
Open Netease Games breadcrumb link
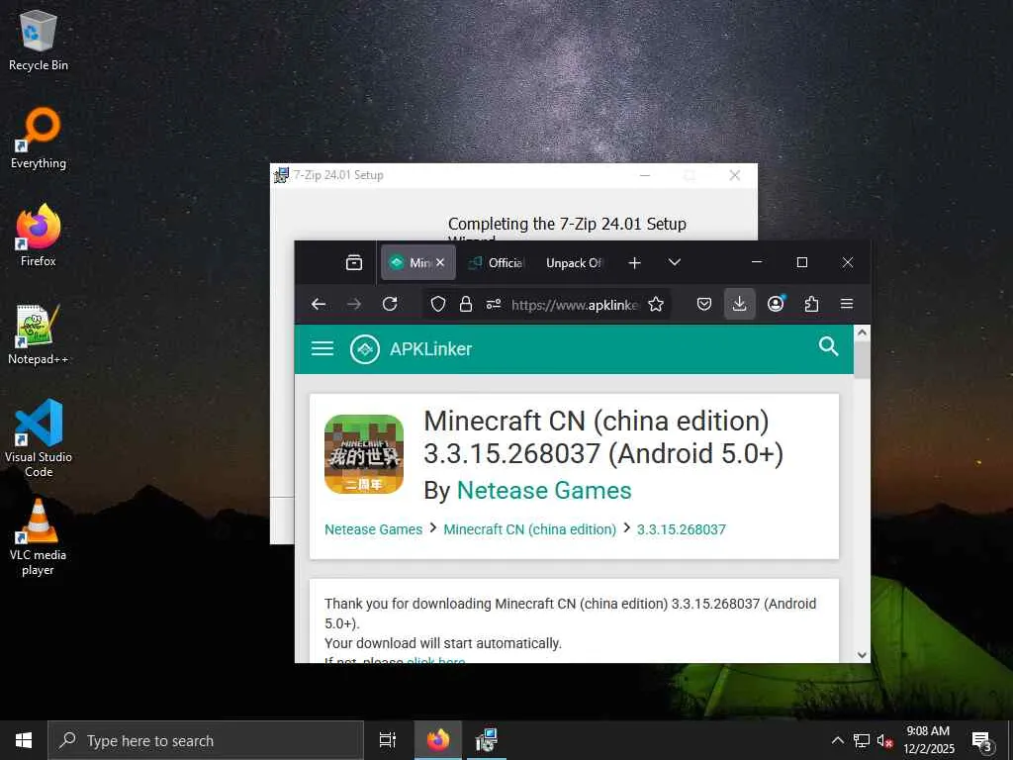pos(373,529)
